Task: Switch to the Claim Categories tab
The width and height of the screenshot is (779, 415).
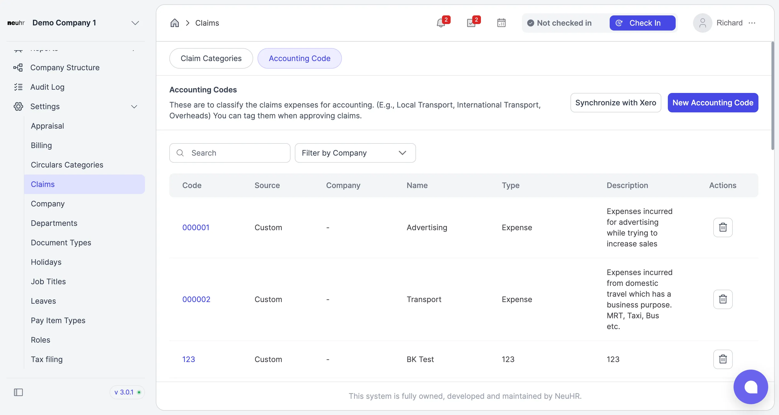Action: (211, 58)
